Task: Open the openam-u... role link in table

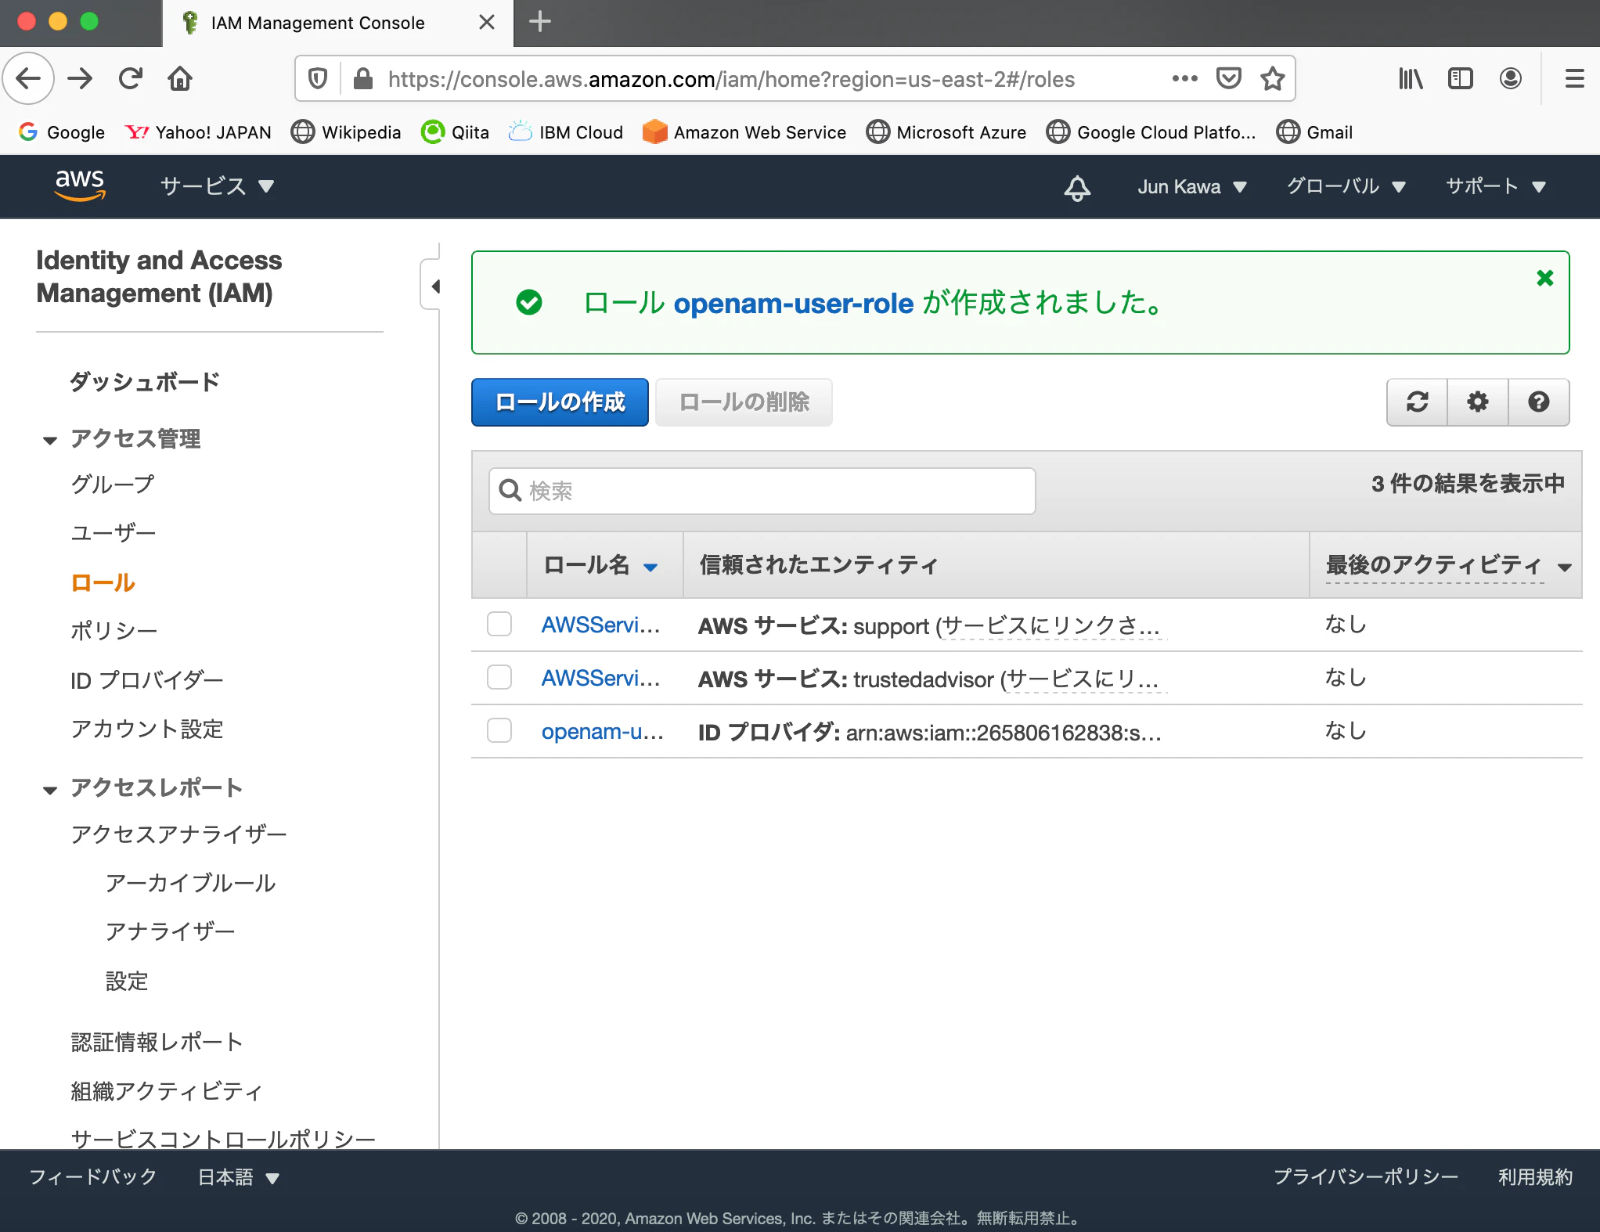Action: [x=602, y=731]
